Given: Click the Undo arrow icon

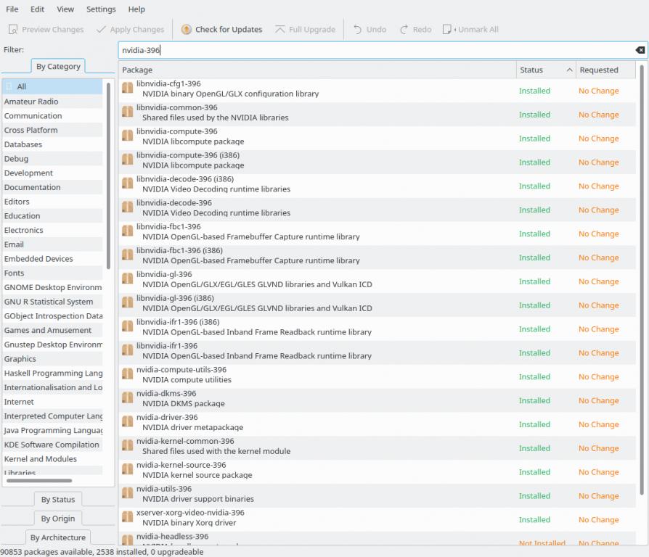Looking at the screenshot, I should pos(357,30).
